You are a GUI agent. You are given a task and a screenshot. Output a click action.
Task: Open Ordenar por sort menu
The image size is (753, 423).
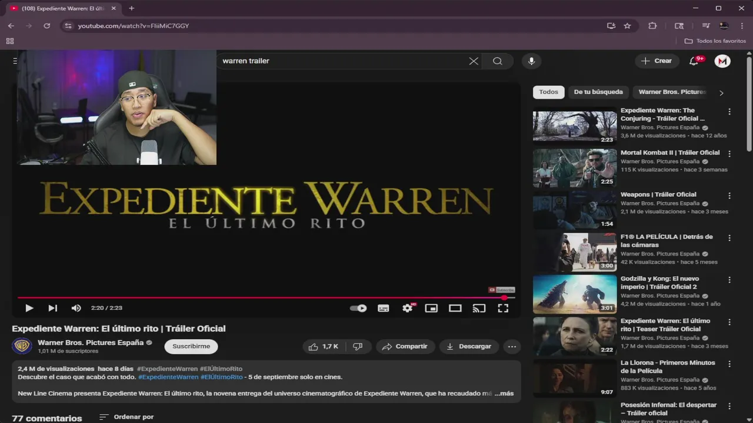pos(126,417)
